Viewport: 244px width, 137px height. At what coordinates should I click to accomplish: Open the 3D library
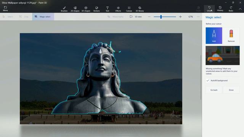point(140,9)
